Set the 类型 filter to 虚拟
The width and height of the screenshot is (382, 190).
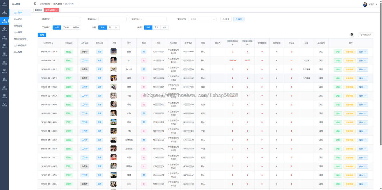[x=164, y=27]
